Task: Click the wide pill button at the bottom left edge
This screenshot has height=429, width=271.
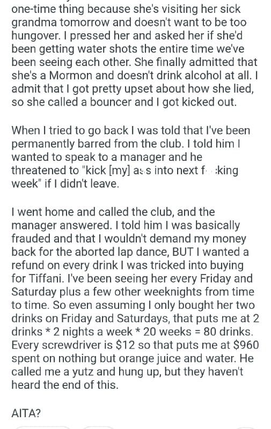Action: pyautogui.click(x=43, y=427)
